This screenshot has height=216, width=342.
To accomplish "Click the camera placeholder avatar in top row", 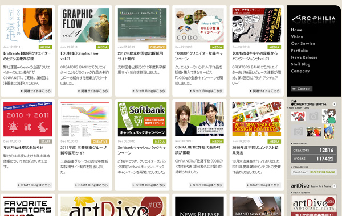I will coord(313,117).
